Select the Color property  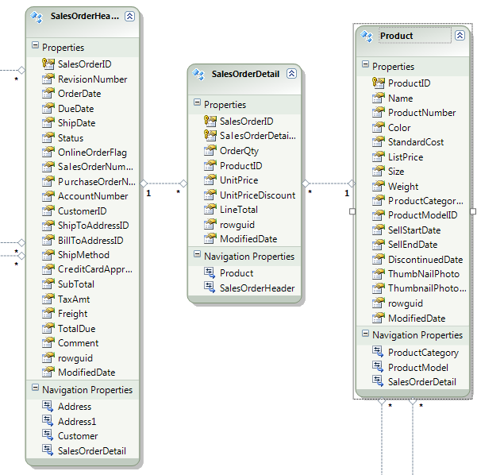click(x=399, y=128)
